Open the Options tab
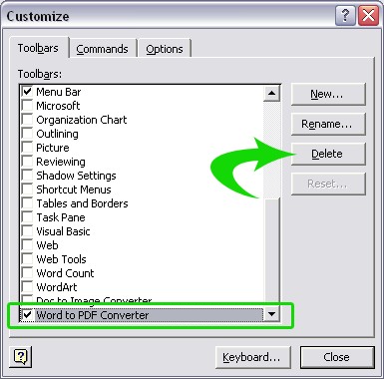This screenshot has width=384, height=379. tap(165, 49)
